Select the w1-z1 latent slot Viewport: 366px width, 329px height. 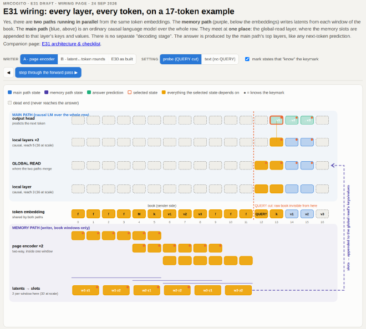85,290
